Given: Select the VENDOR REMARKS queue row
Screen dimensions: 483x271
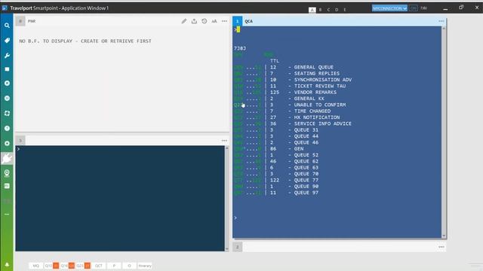Looking at the screenshot, I should [285, 92].
